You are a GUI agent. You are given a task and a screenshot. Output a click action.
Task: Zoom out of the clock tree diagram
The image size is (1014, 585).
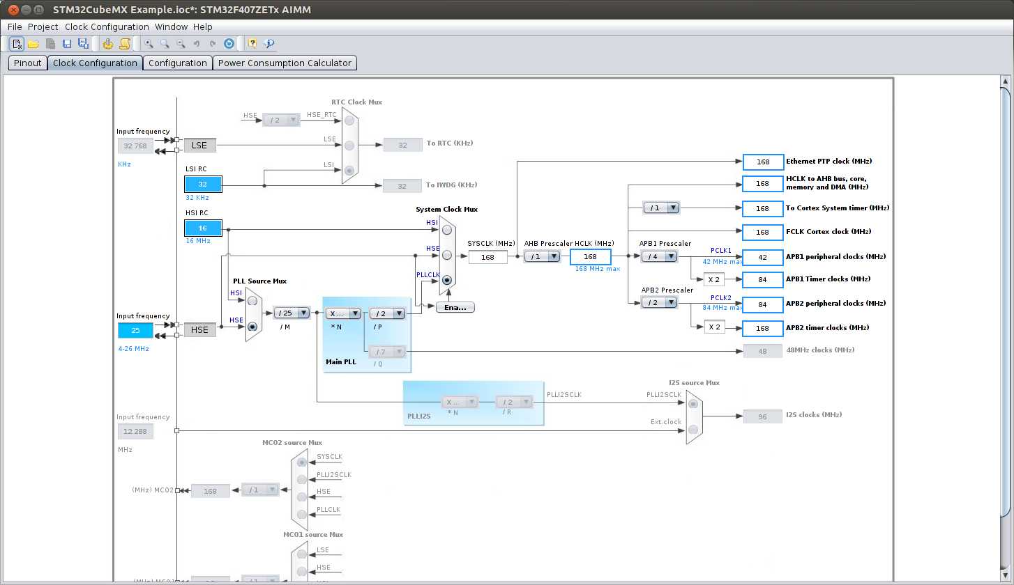click(181, 44)
